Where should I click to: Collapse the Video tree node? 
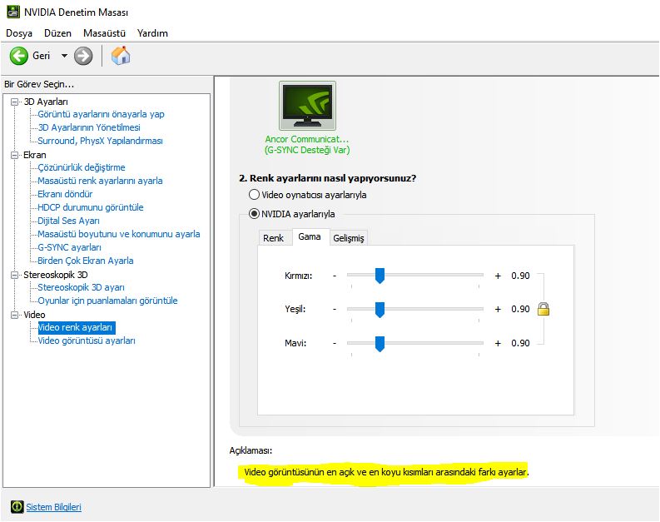click(x=15, y=315)
